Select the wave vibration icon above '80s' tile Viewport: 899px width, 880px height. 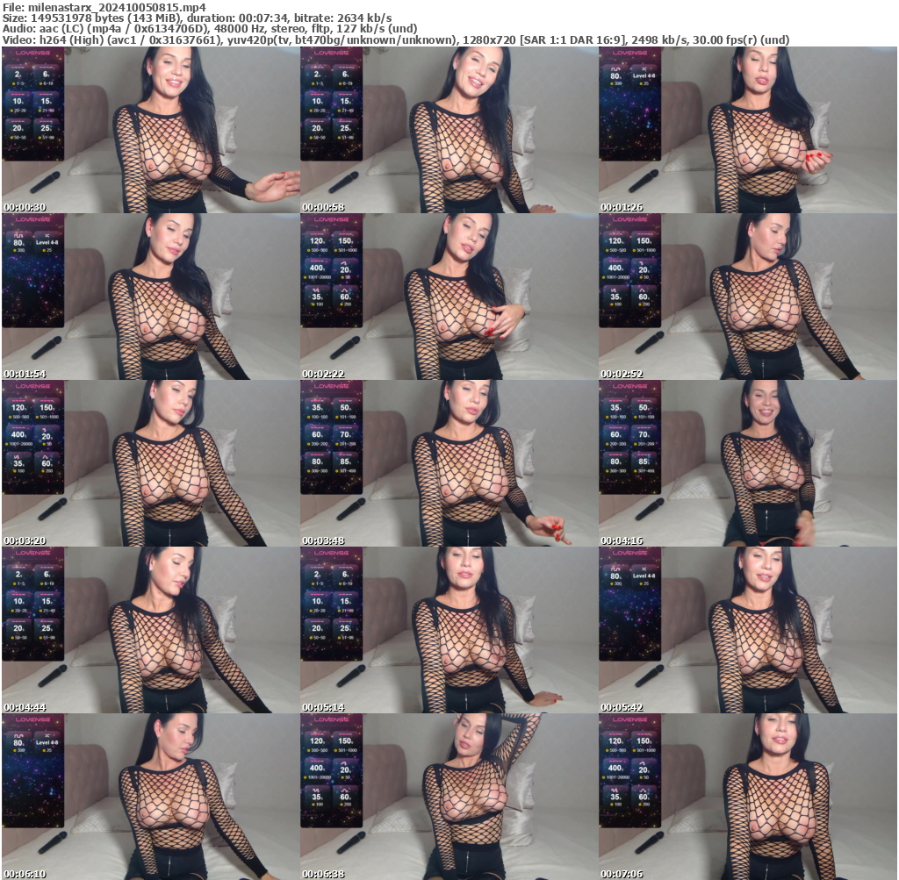click(x=616, y=68)
